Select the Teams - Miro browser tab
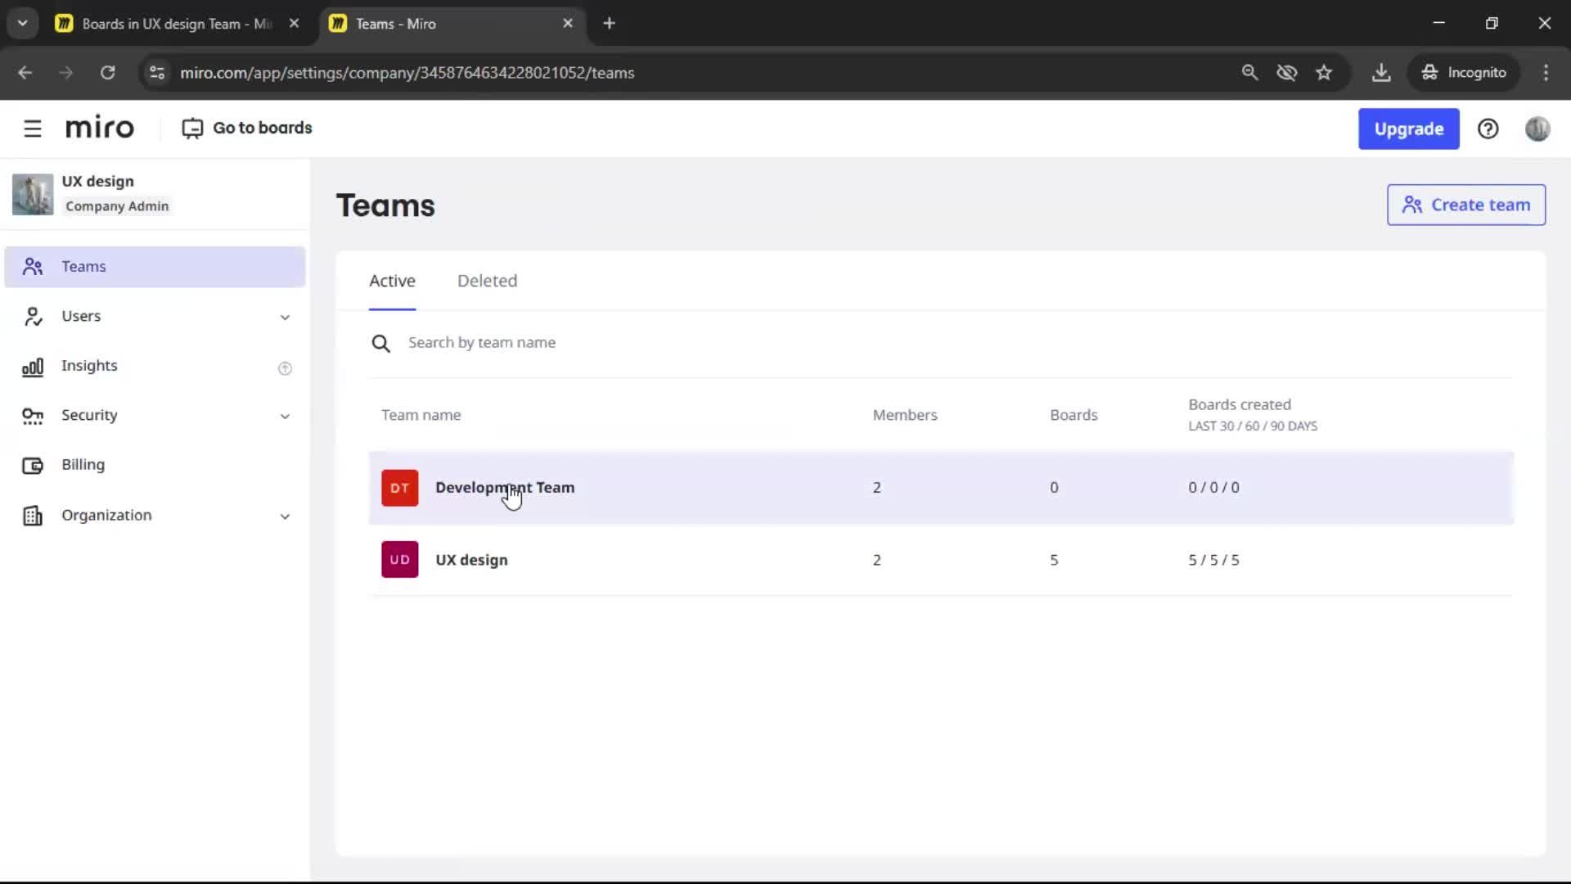 (x=452, y=24)
